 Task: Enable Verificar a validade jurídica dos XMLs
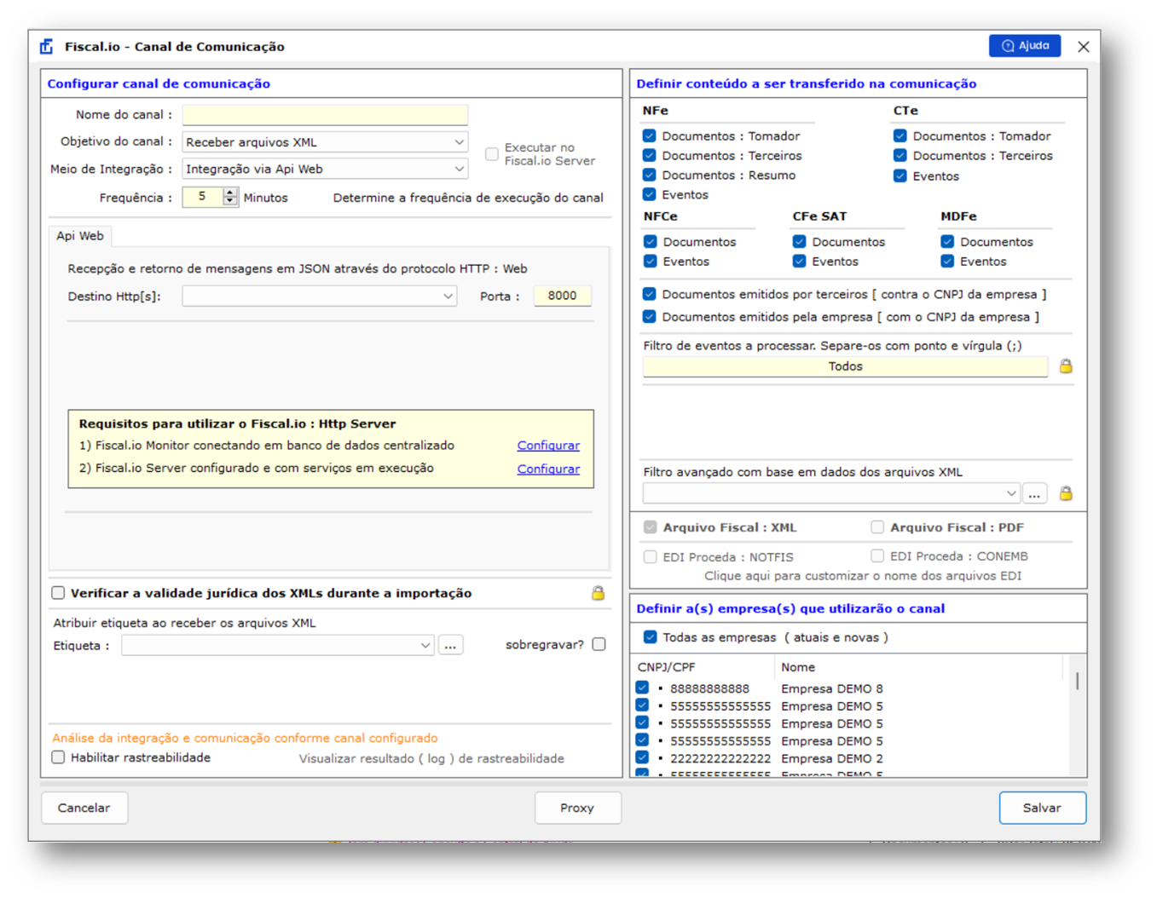pyautogui.click(x=58, y=593)
